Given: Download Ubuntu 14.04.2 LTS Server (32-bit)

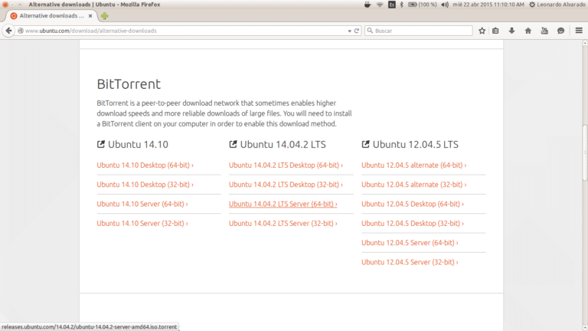Looking at the screenshot, I should [x=283, y=223].
